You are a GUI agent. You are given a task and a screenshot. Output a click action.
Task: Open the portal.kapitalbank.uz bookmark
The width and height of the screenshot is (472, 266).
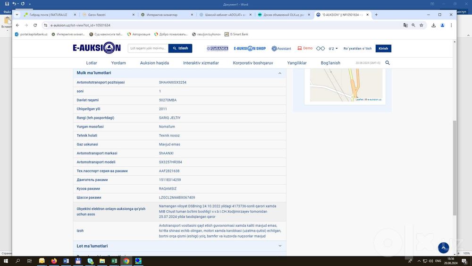pyautogui.click(x=31, y=34)
